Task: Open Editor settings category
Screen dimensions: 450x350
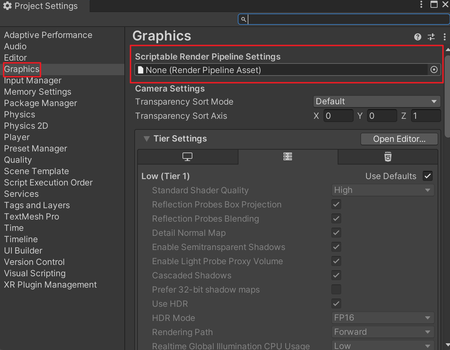Action: tap(16, 58)
